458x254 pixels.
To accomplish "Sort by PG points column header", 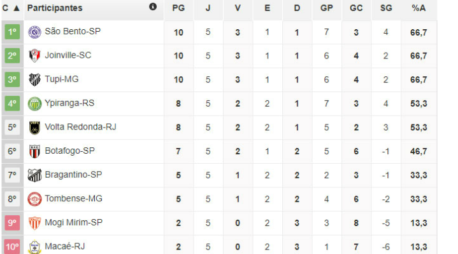I will [x=178, y=8].
